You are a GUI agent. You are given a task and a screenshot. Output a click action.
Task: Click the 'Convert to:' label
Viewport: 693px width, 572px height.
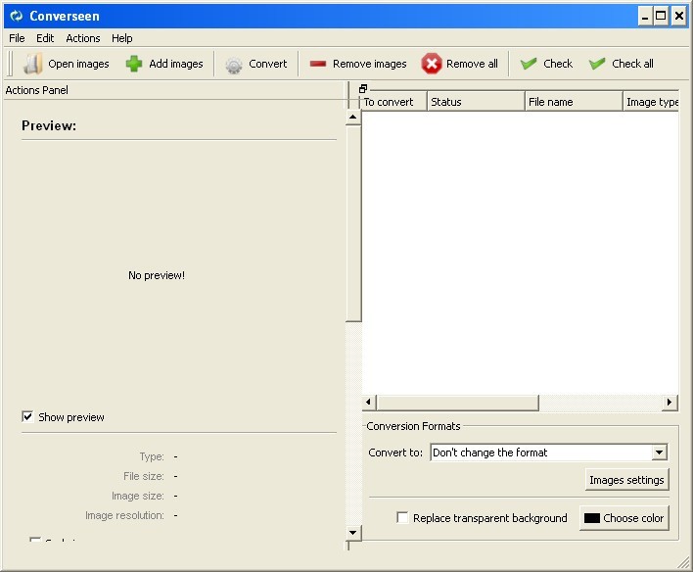point(395,453)
